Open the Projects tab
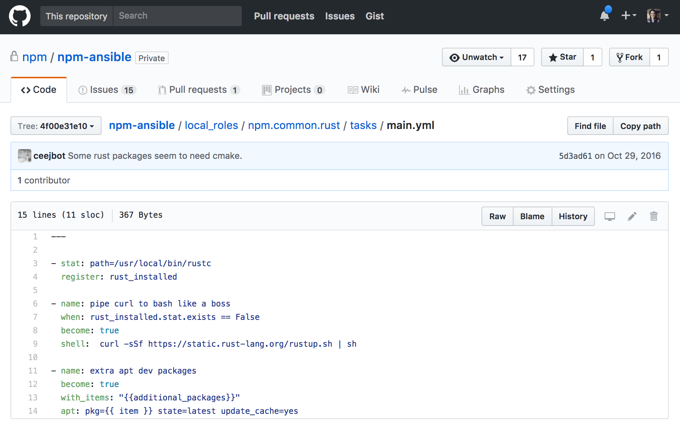 294,90
